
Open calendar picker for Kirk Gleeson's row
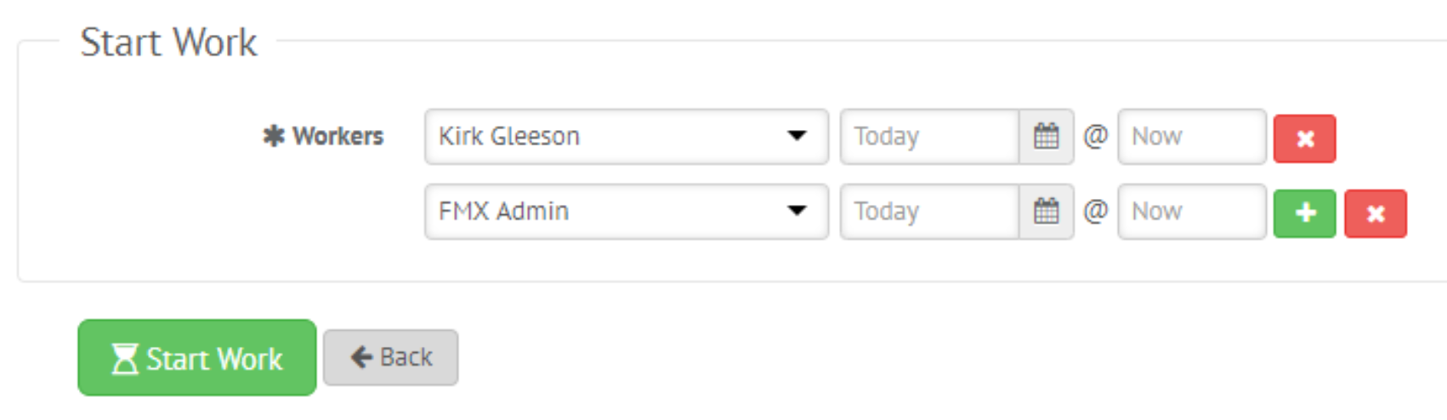[x=1047, y=136]
